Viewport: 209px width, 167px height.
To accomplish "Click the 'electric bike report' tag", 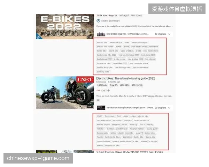I will coord(139,42).
